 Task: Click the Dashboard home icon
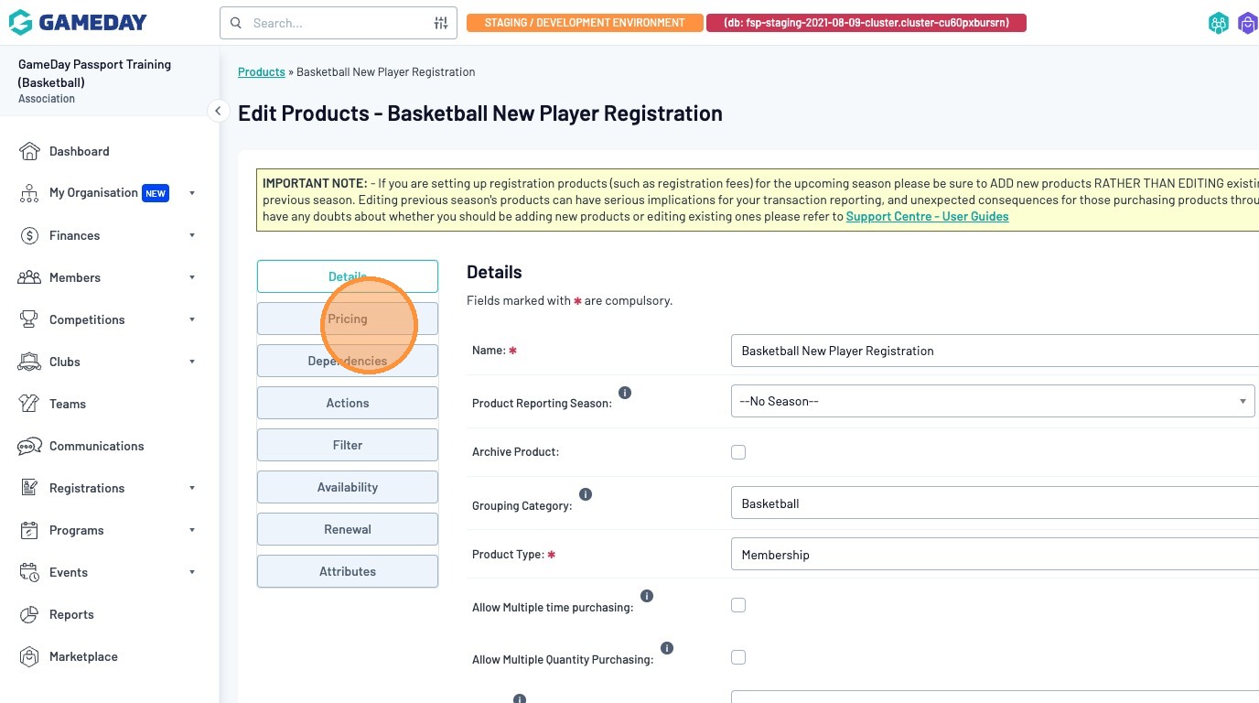(29, 151)
